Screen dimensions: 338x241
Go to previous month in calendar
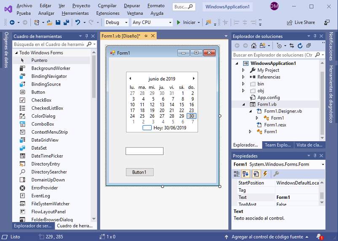130,78
